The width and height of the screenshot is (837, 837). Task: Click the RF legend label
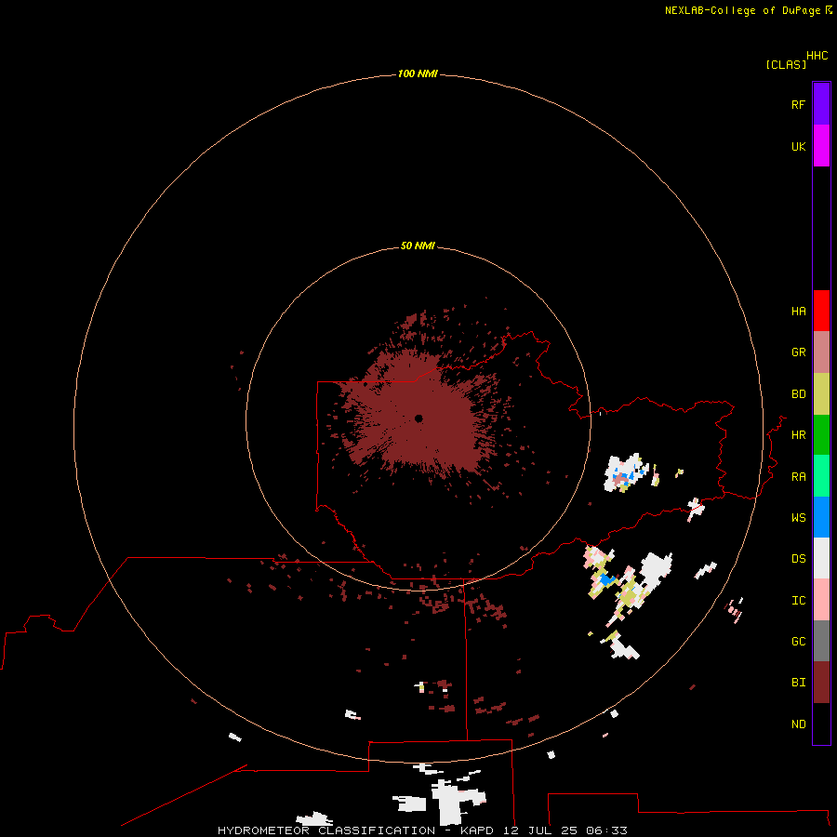click(798, 104)
